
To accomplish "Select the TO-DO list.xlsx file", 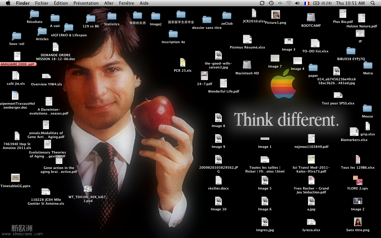I will (315, 43).
